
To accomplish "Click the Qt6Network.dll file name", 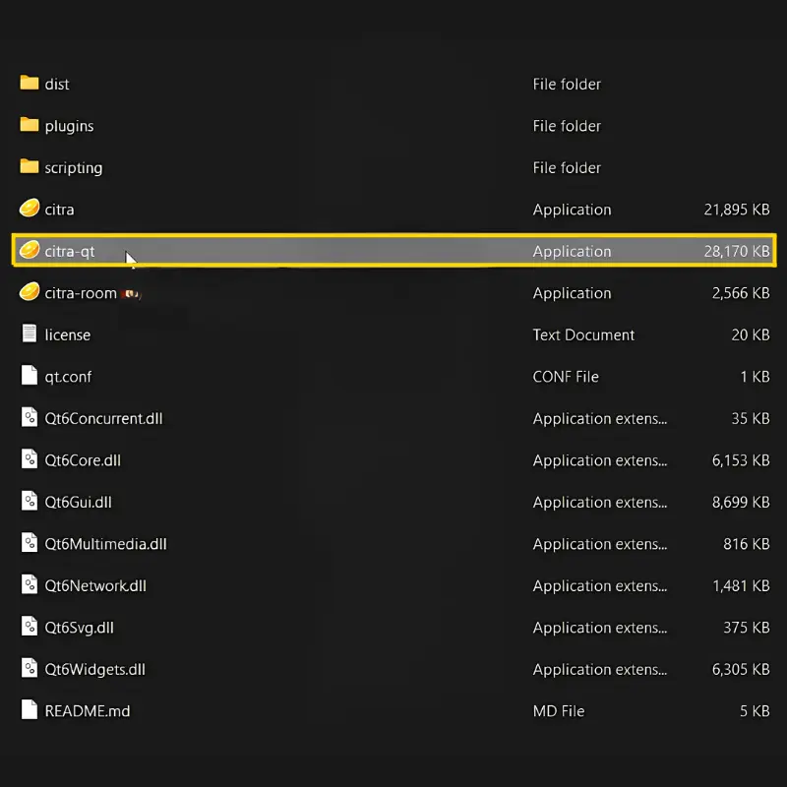I will click(95, 585).
